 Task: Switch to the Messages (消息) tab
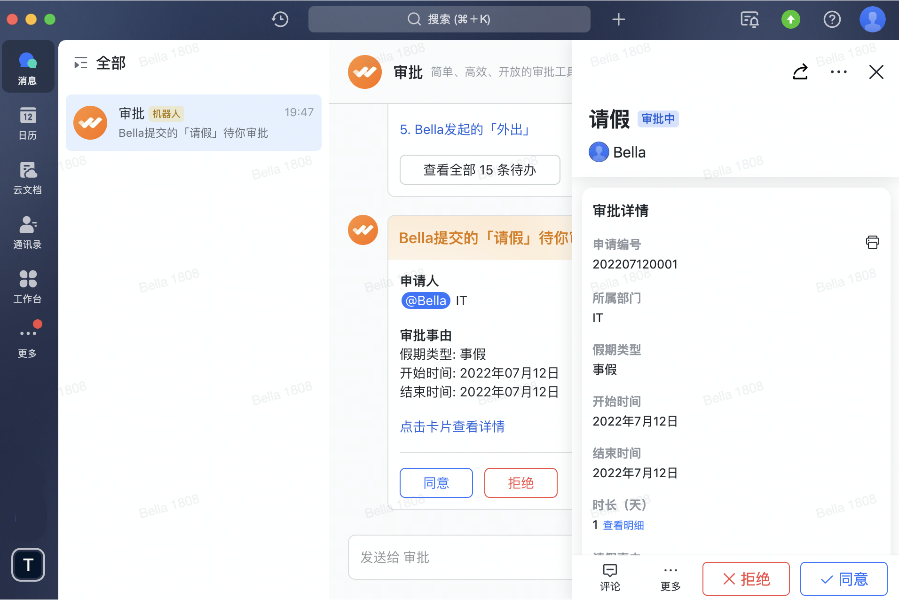point(28,68)
